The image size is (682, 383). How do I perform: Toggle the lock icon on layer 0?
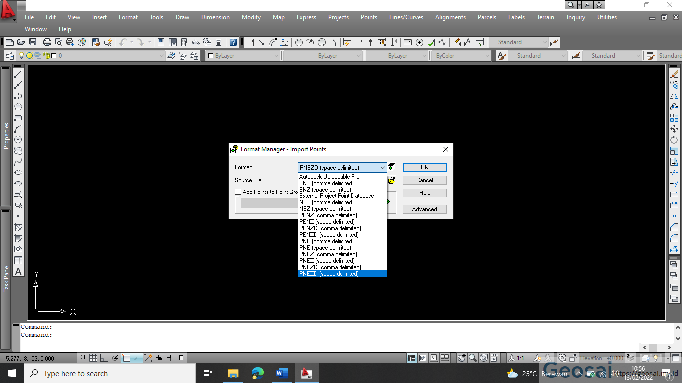pos(46,55)
